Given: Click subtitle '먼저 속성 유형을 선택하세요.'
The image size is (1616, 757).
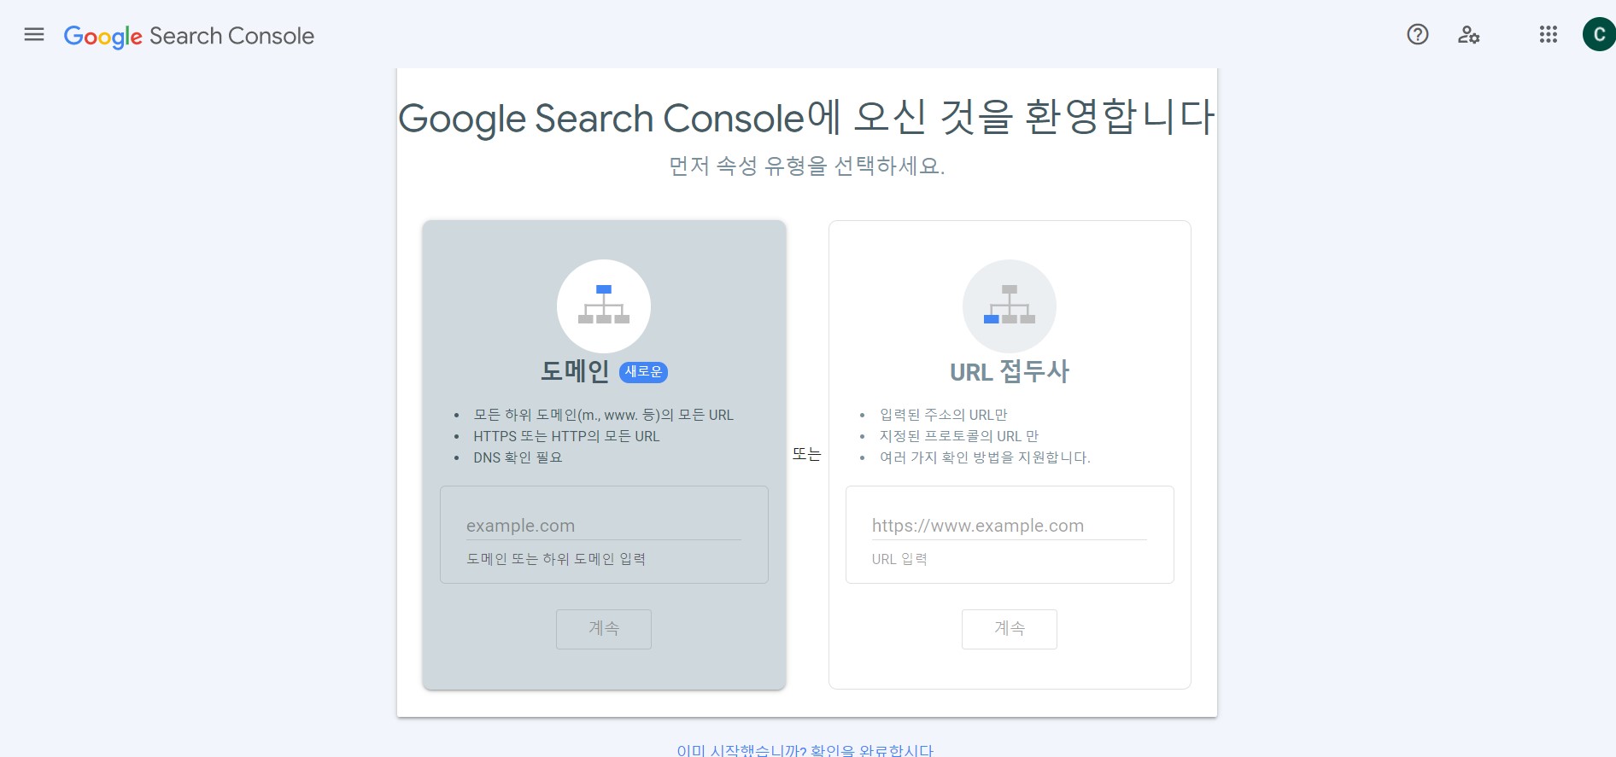Looking at the screenshot, I should [x=806, y=166].
